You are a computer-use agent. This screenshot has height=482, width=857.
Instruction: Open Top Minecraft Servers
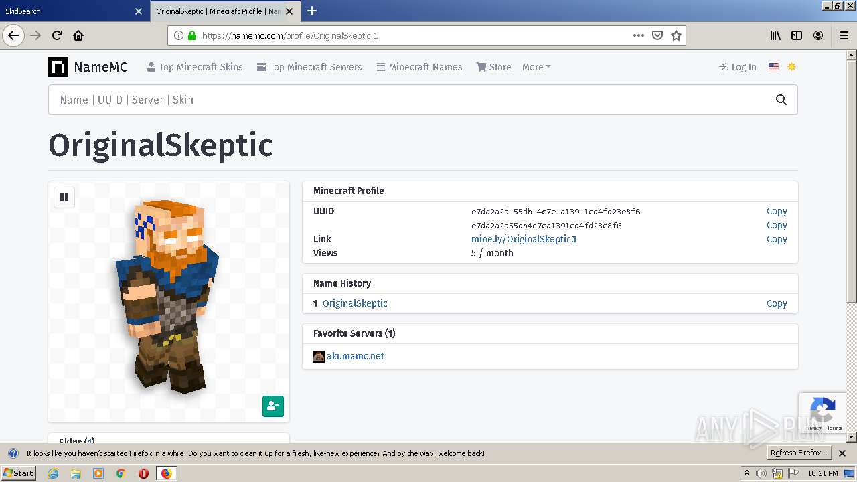point(309,67)
